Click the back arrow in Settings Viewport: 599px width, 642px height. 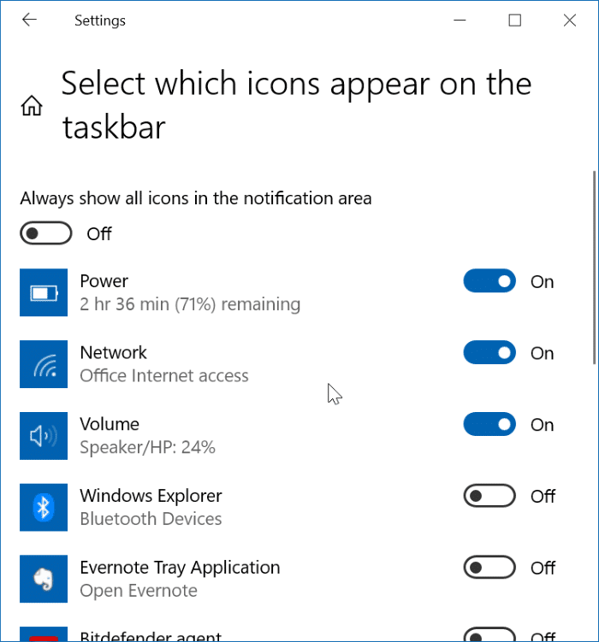pos(29,20)
